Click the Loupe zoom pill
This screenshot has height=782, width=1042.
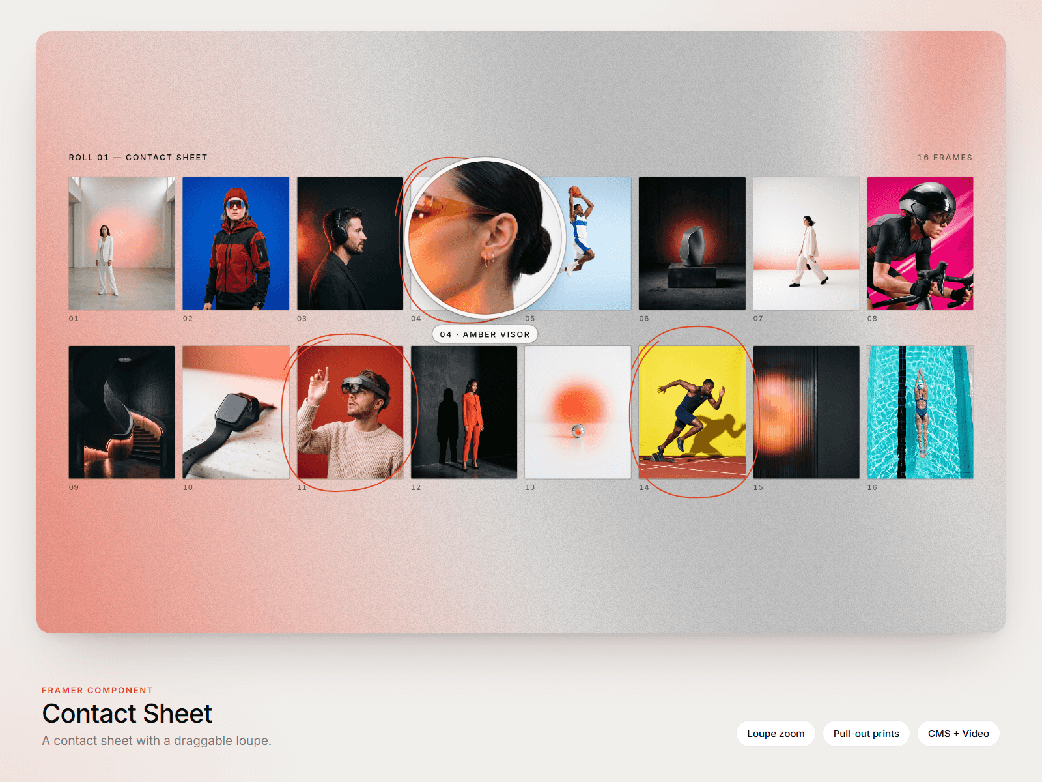pyautogui.click(x=776, y=733)
